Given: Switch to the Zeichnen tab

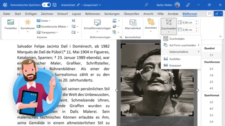Looking at the screenshot, I should [47, 14].
